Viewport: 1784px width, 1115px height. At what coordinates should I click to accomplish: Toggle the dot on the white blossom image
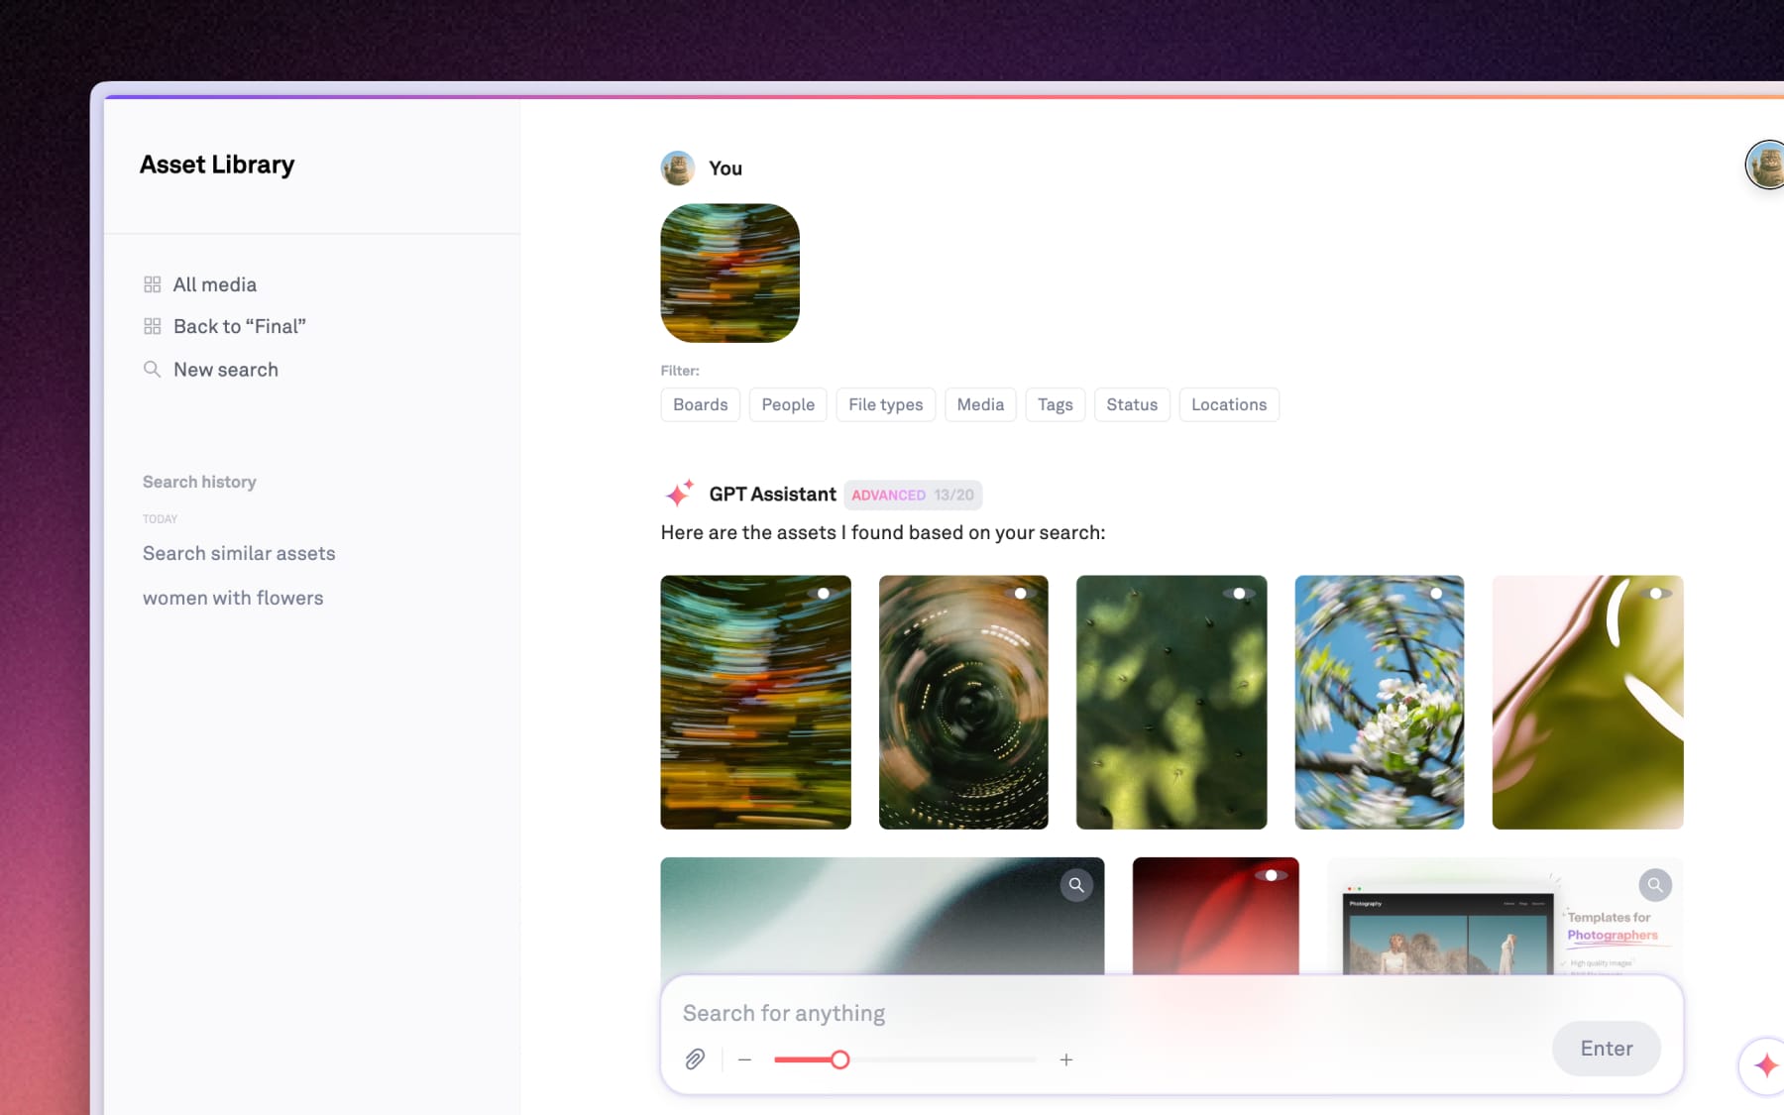pyautogui.click(x=1436, y=594)
